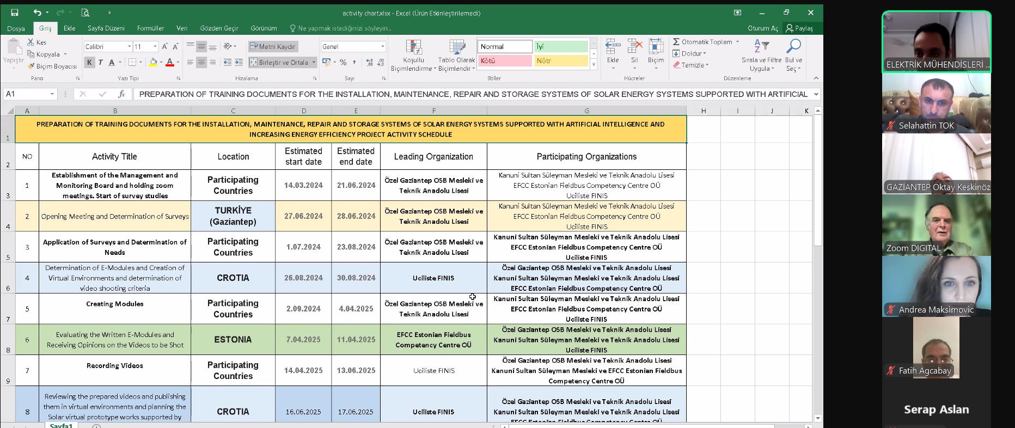Expand the Genel number format dropdown
The height and width of the screenshot is (428, 1015).
click(x=382, y=47)
